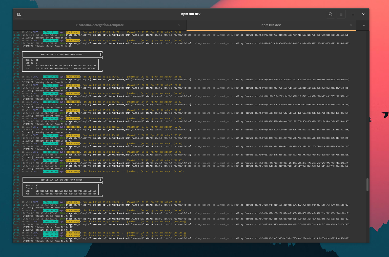Click the 'Epoch: 1' line under Block 93
Viewport: 389px width, 257px height.
click(x=31, y=188)
